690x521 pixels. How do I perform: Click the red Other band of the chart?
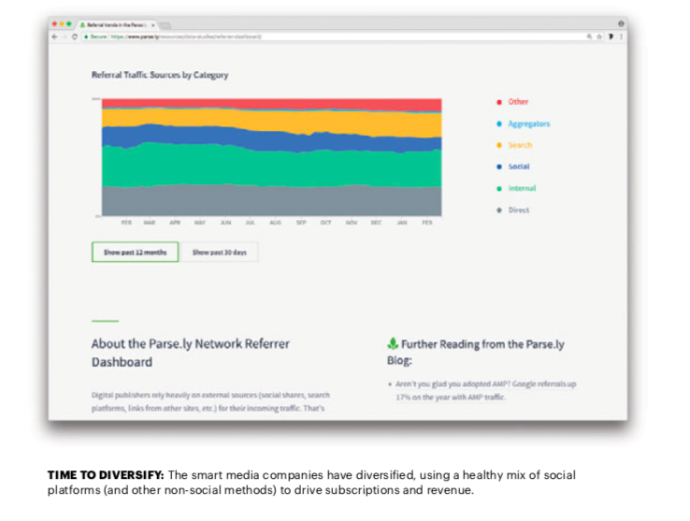click(271, 103)
